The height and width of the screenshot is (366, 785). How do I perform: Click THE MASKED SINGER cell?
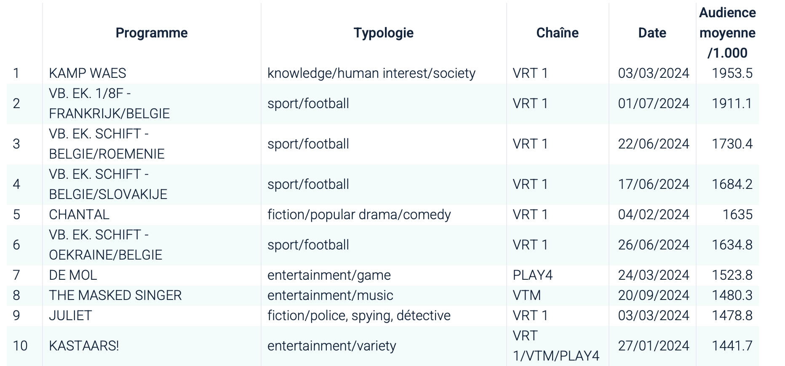click(115, 295)
